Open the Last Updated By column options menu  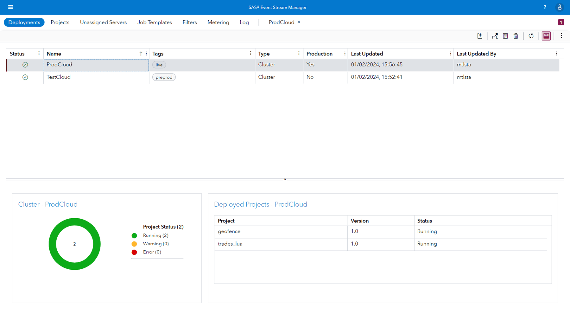(x=556, y=54)
